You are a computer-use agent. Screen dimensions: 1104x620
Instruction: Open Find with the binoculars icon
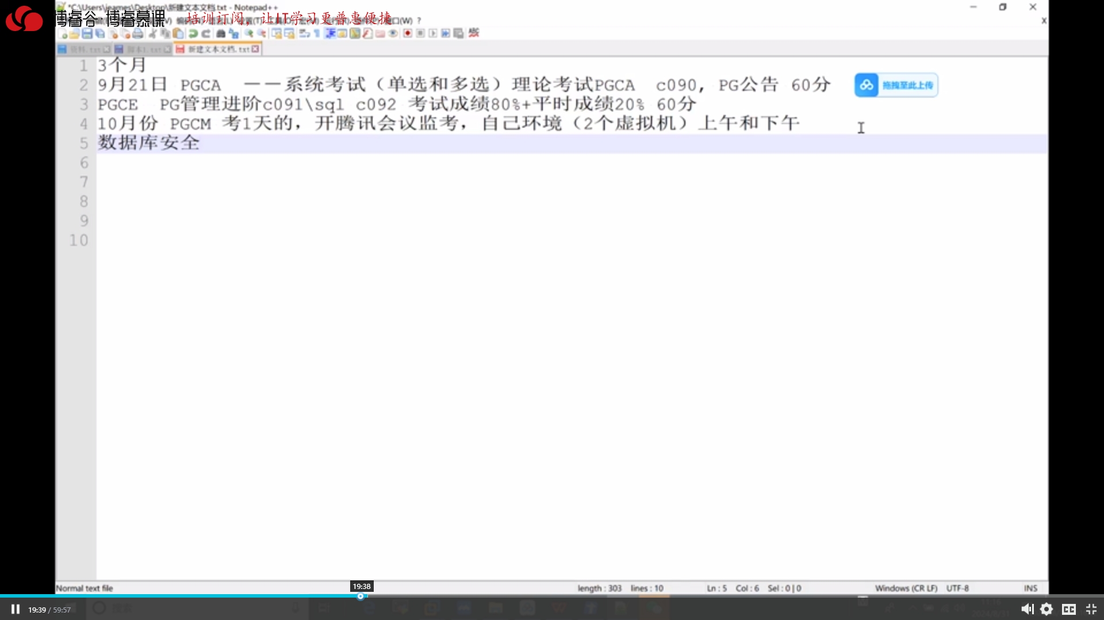coord(221,33)
